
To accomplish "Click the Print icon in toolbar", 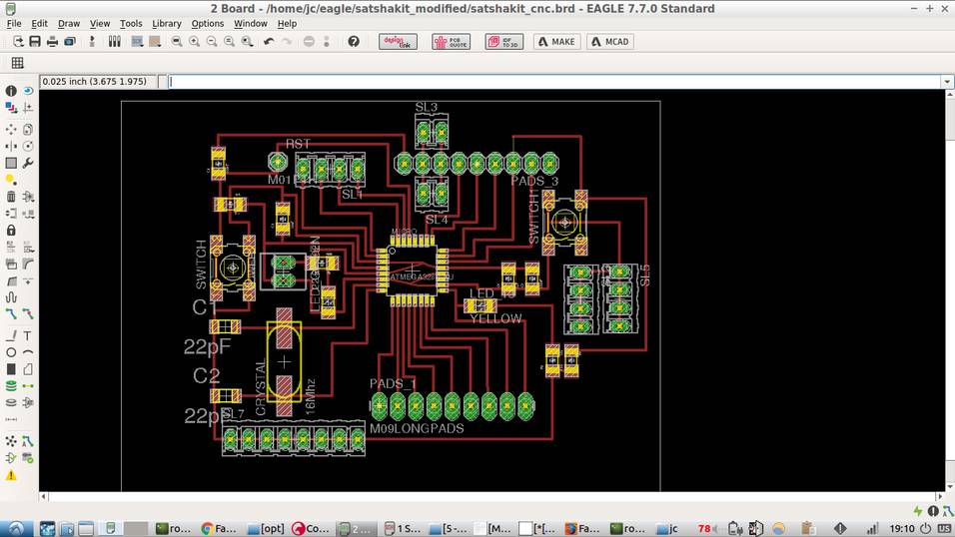I will (52, 41).
